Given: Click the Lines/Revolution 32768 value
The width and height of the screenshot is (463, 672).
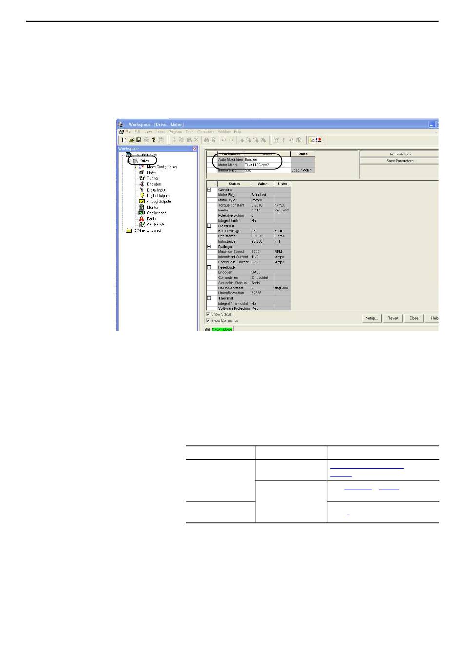Looking at the screenshot, I should point(262,293).
